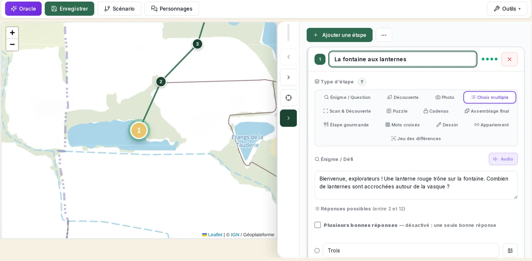Image resolution: width=532 pixels, height=261 pixels.
Task: Open the Personnages tab
Action: pyautogui.click(x=172, y=9)
